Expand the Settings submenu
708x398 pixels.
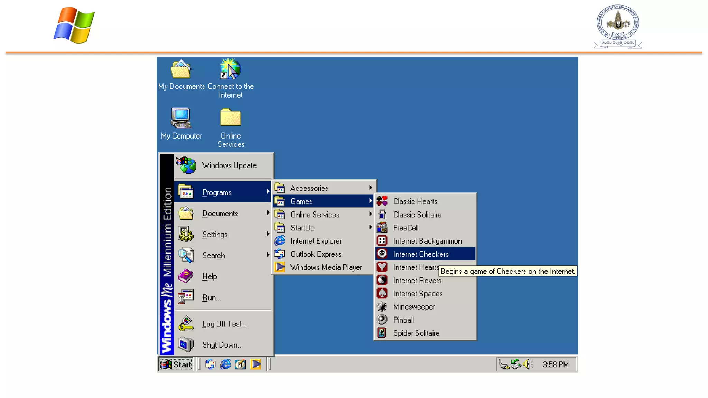[x=215, y=235]
